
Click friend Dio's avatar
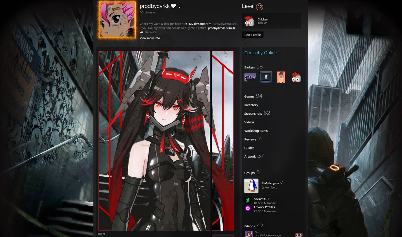249,234
